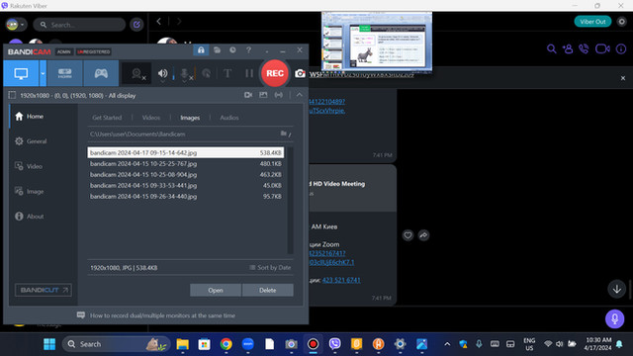Select Game recording mode icon

(101, 73)
